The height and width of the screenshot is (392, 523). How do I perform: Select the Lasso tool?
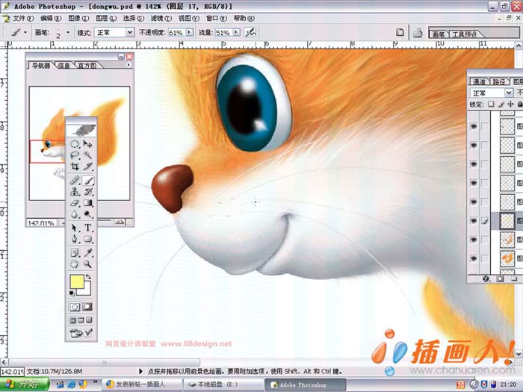pyautogui.click(x=75, y=155)
